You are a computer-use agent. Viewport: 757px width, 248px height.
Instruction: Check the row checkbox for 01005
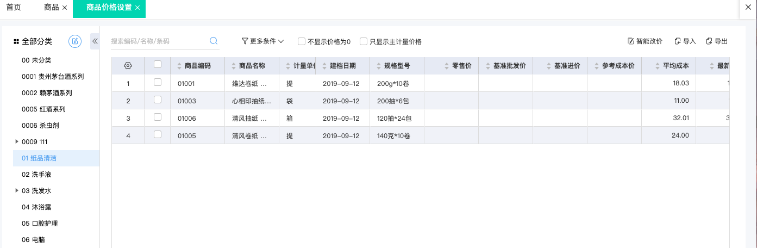(x=158, y=134)
